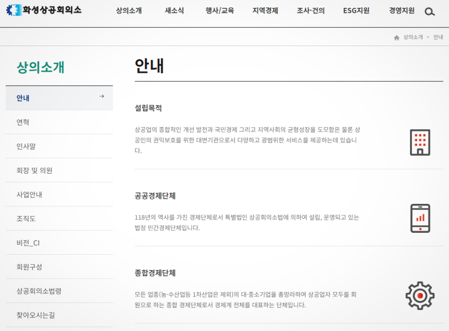The width and height of the screenshot is (449, 331).
Task: Click the smartphone chart icon beside 공공경제단체
Action: [x=420, y=218]
